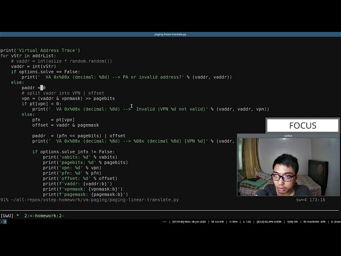Viewport: 341px width, 256px height.
Task: Click the line 'if pt[vpn] < 0:'
Action: (42, 103)
